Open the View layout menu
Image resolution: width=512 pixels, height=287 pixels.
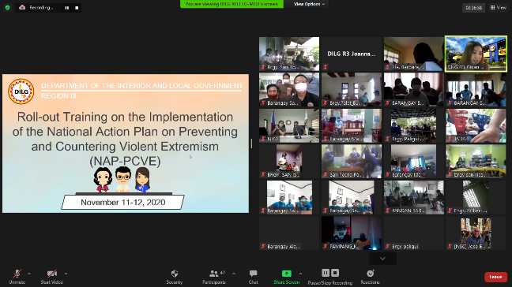click(499, 8)
